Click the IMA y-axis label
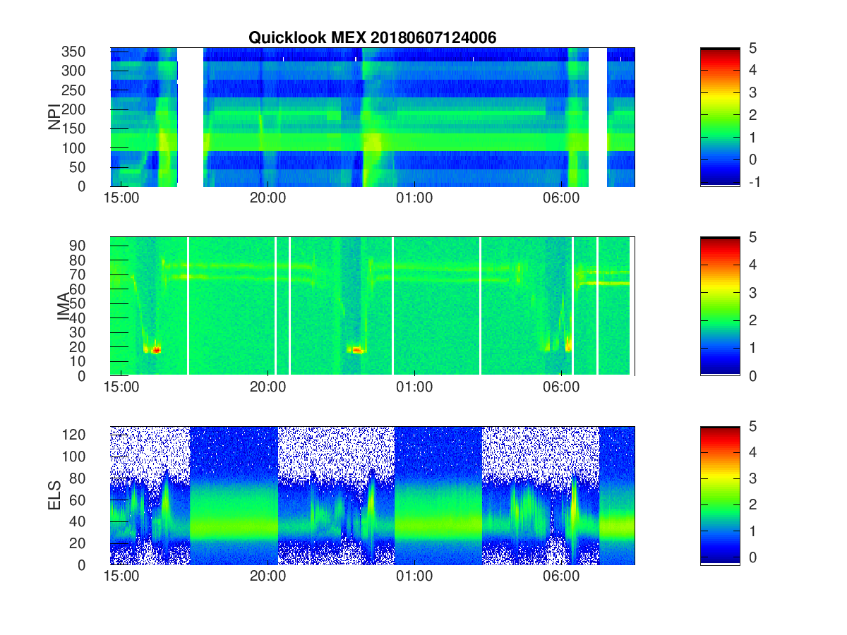Screen dimensions: 847x635 (64, 306)
